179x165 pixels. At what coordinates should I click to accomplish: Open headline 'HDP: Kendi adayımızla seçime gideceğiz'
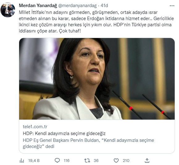click(x=64, y=133)
